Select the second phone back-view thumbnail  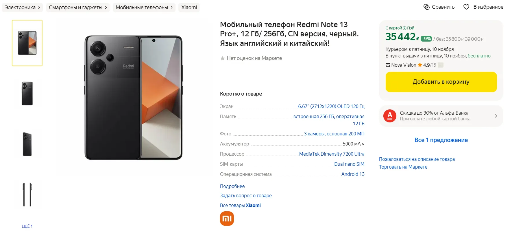click(27, 93)
